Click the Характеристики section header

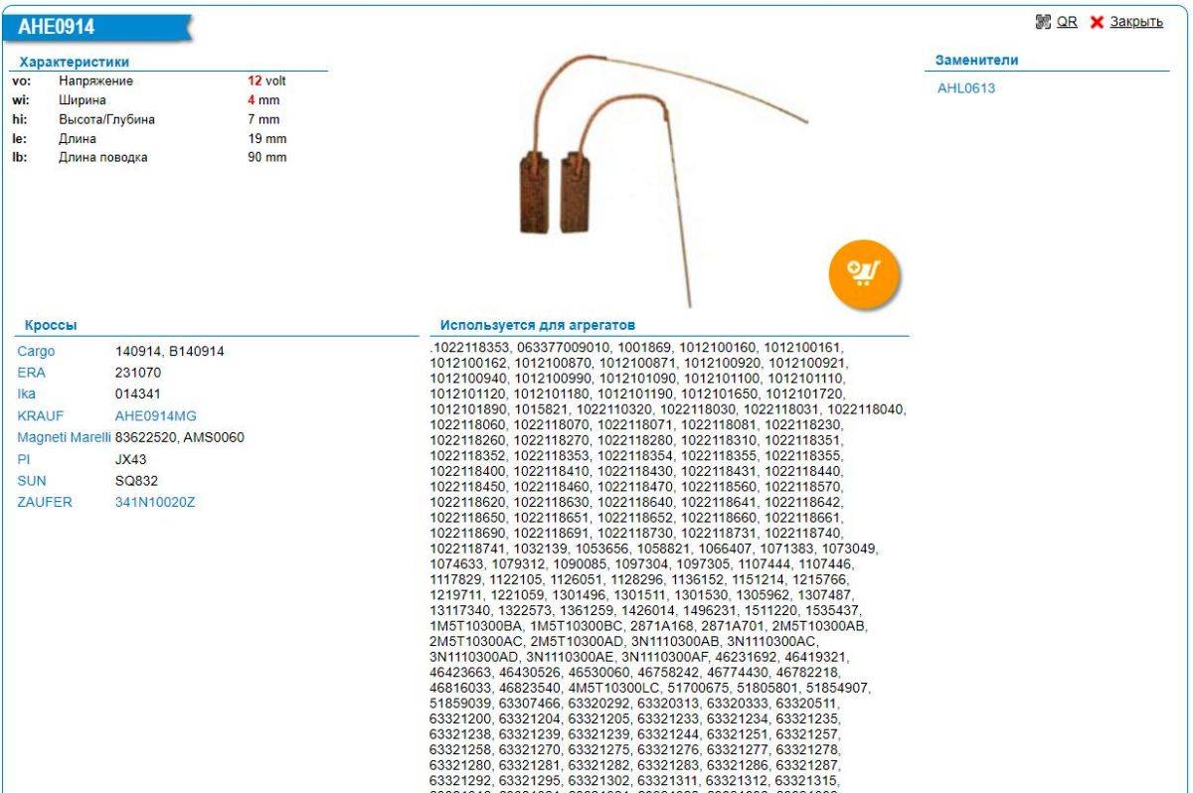(x=75, y=63)
